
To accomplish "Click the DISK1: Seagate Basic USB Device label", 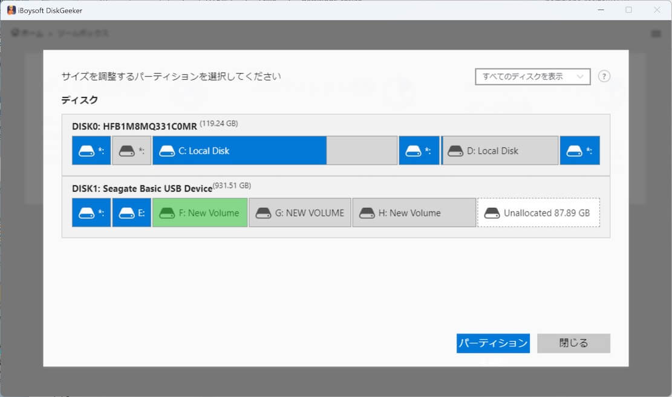I will (142, 189).
